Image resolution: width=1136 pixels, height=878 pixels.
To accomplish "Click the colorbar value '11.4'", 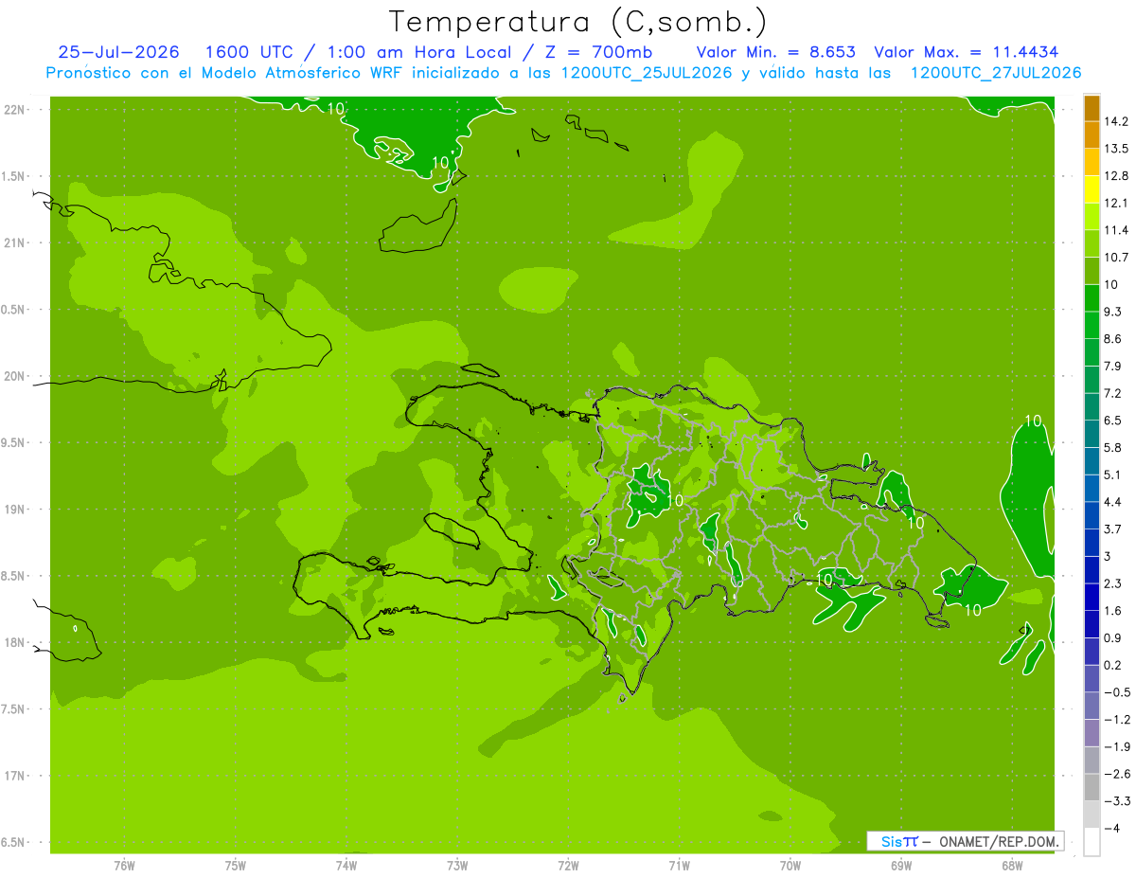I will coord(1115,230).
